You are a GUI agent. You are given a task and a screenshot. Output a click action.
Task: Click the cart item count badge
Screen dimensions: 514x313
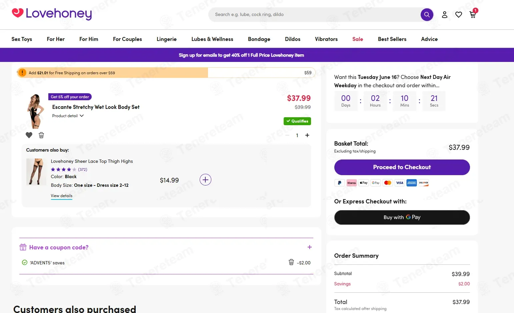[475, 10]
